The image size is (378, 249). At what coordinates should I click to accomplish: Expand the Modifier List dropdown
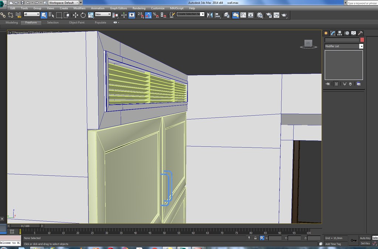click(x=361, y=46)
